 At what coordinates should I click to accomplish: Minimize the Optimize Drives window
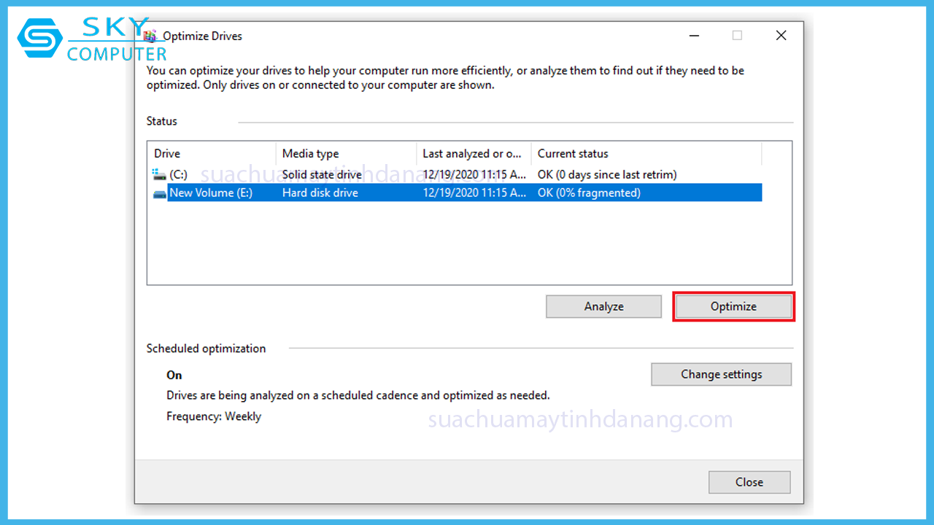[693, 36]
